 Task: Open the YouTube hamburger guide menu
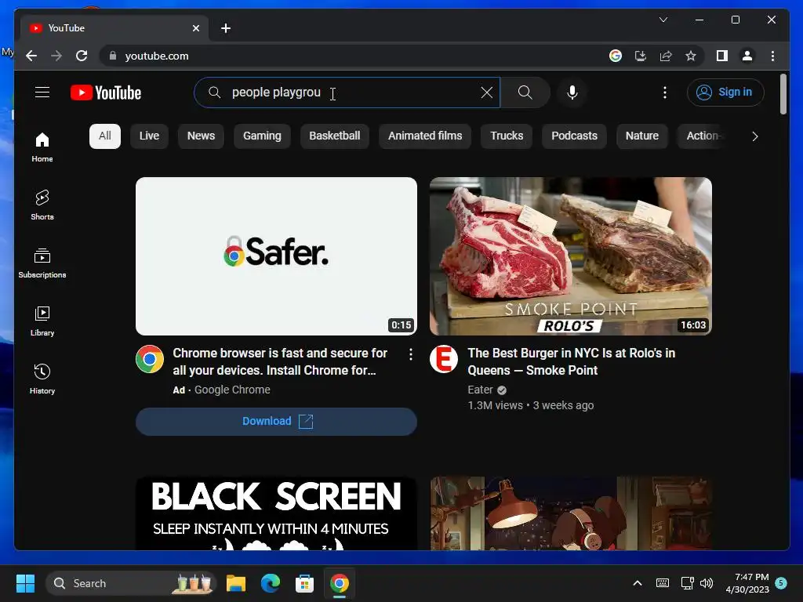tap(42, 92)
